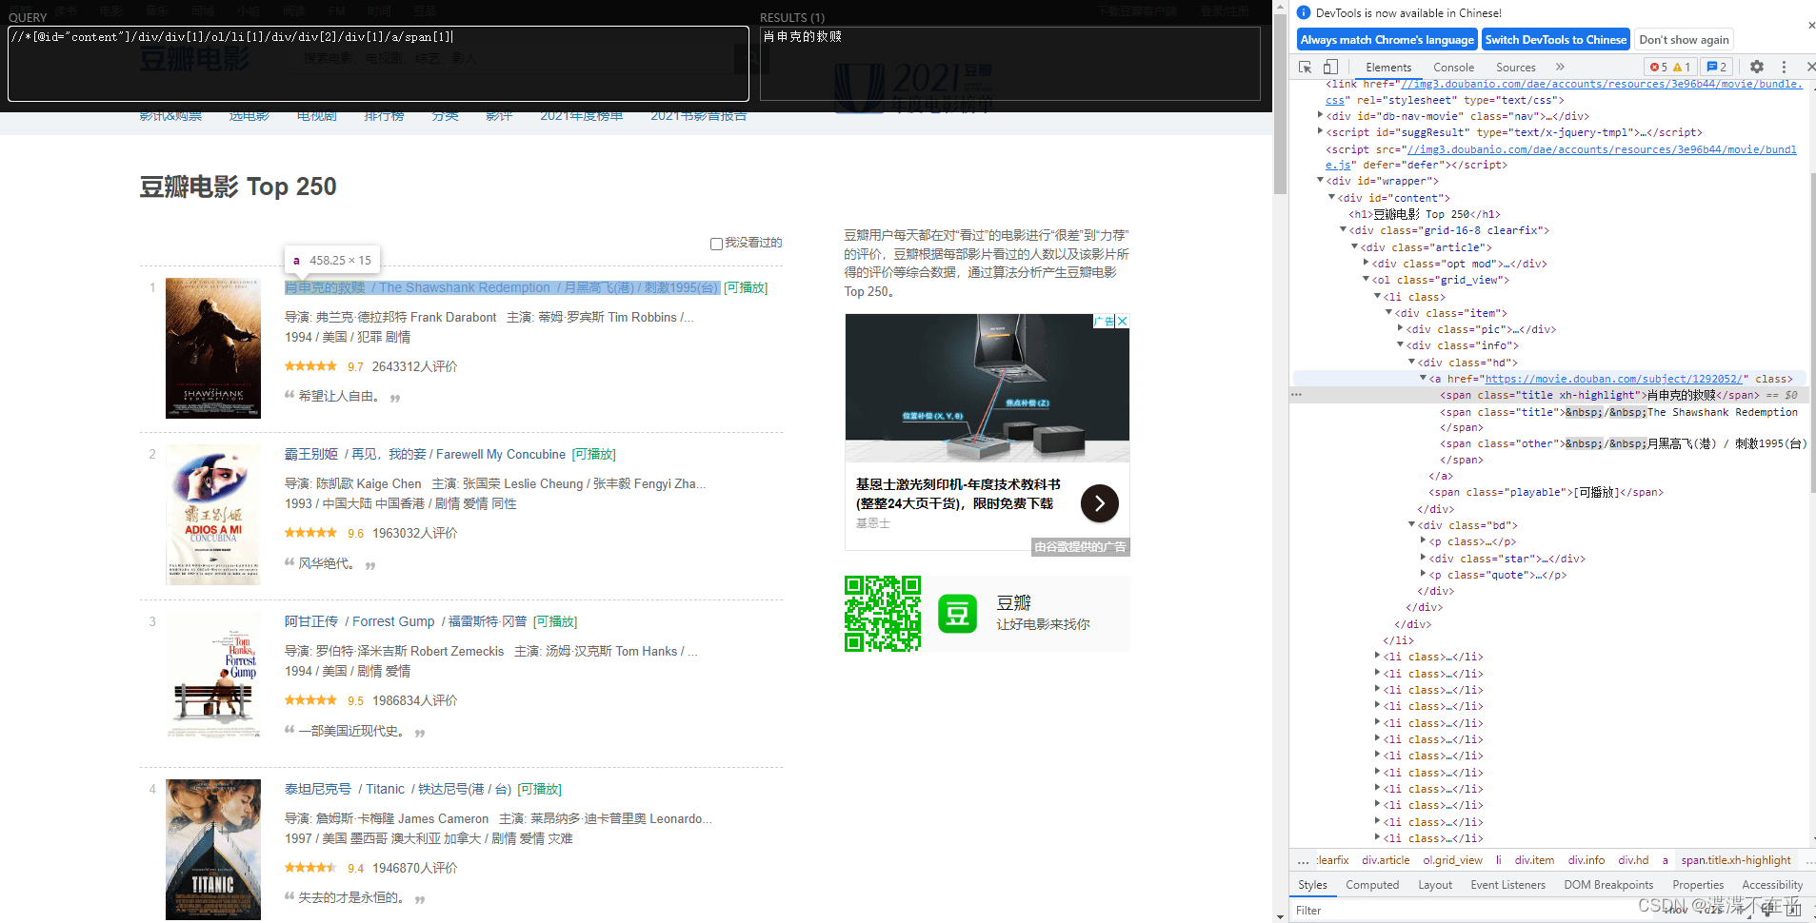Check the 我没看过的 checkbox
Image resolution: width=1816 pixels, height=923 pixels.
point(716,244)
